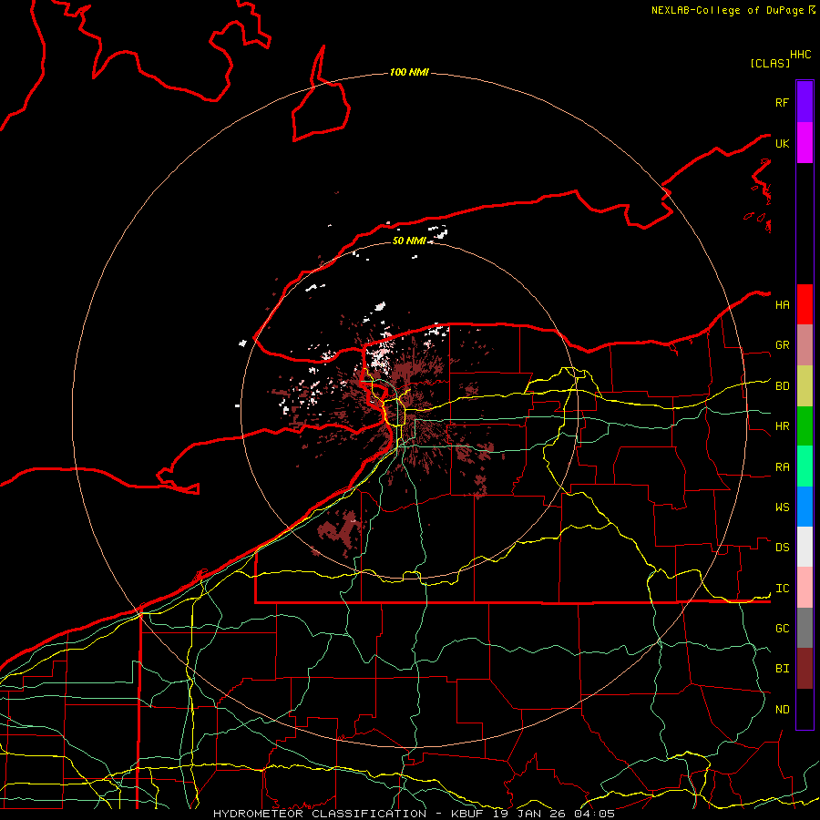
Task: Click the GC gray legend swatch
Action: click(x=805, y=628)
